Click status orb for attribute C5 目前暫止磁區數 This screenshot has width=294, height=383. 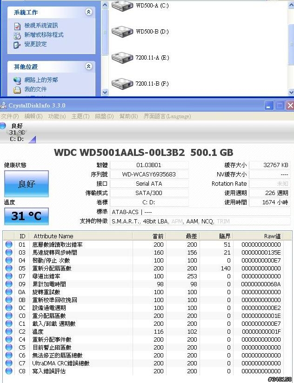[x=9, y=347]
